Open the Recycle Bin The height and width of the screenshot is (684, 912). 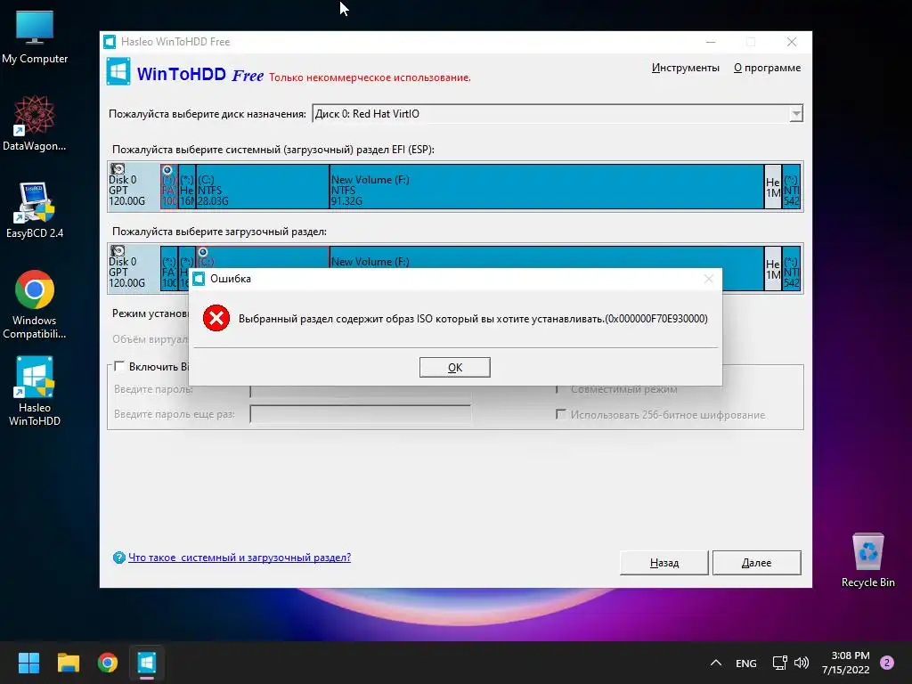click(x=867, y=561)
